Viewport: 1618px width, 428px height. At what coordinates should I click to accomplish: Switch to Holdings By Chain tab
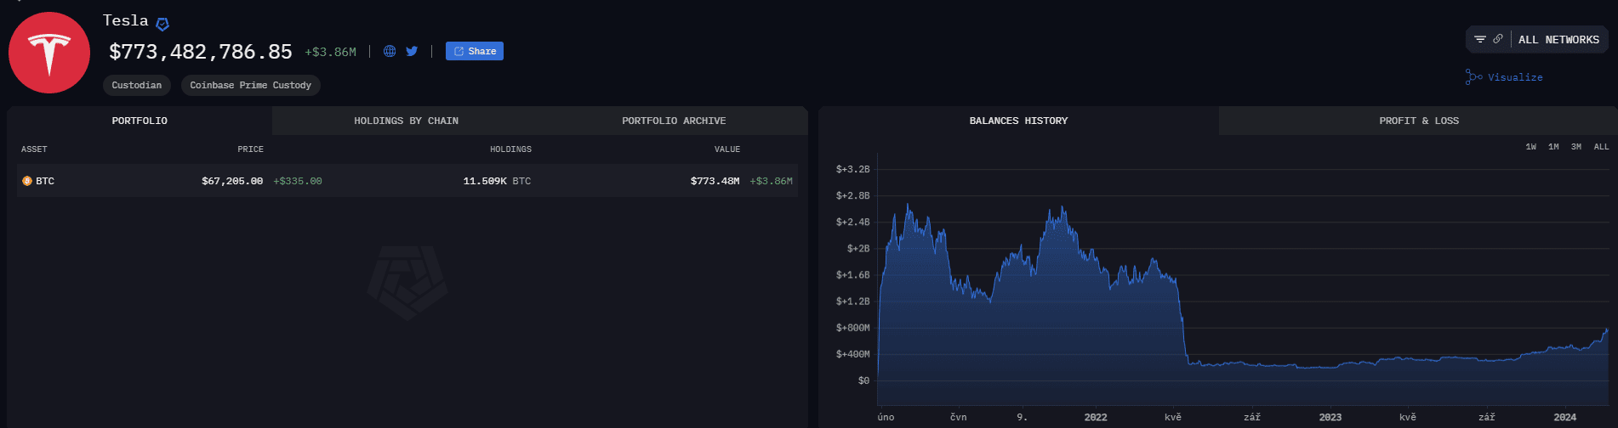tap(406, 121)
